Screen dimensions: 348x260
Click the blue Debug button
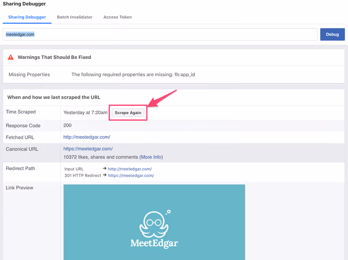tap(332, 34)
